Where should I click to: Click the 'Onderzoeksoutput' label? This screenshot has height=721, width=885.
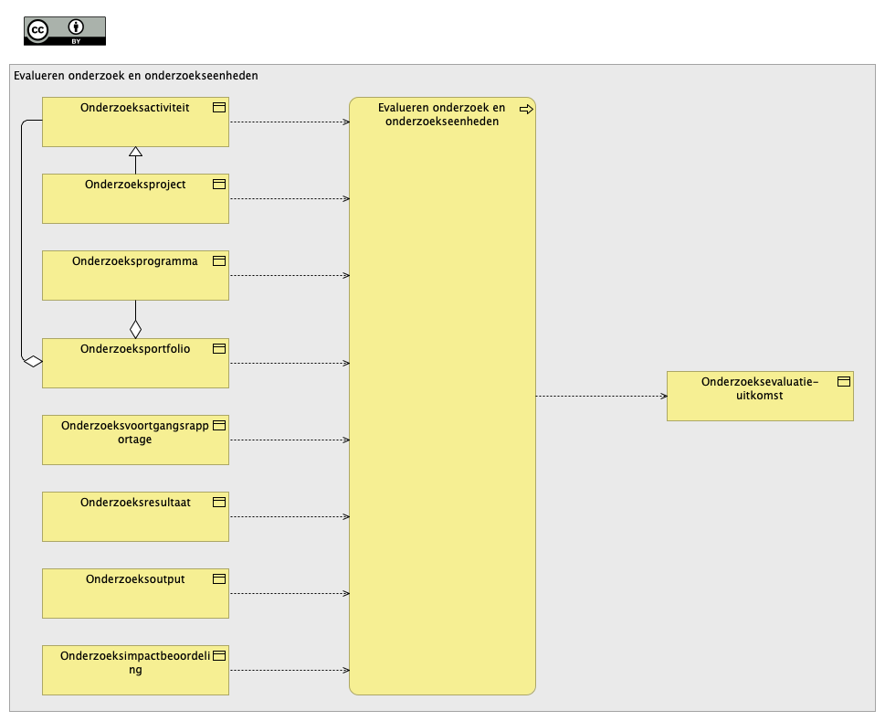pos(135,579)
